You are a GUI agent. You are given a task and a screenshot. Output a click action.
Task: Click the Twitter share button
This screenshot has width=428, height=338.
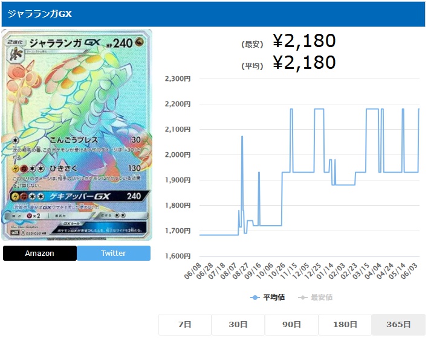tap(114, 253)
